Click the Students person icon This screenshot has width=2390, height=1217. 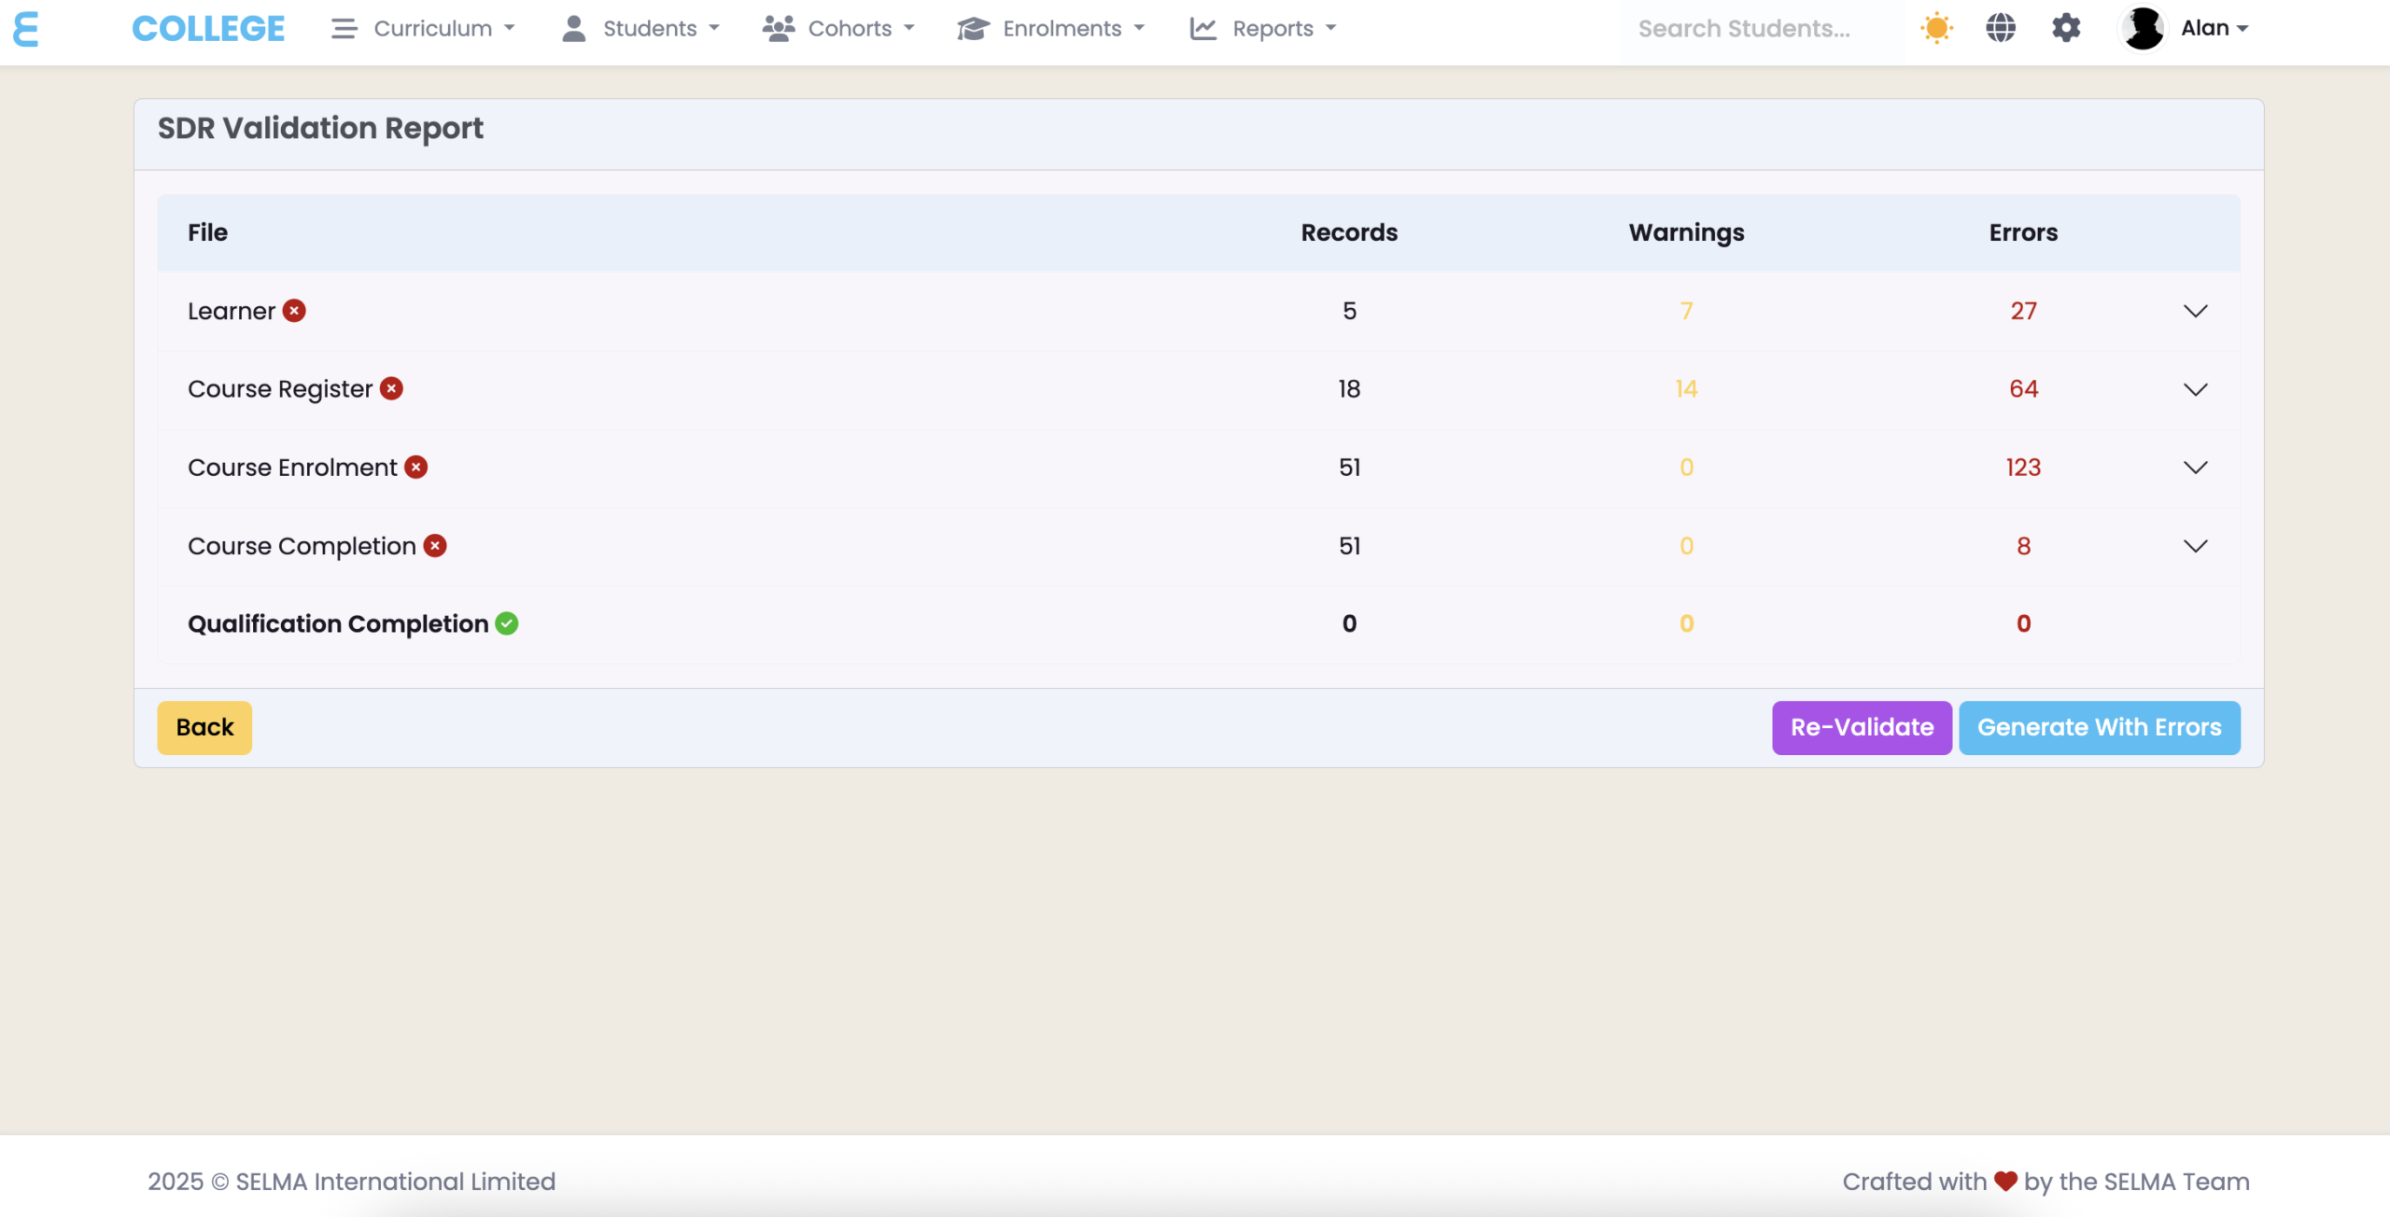[x=574, y=29]
